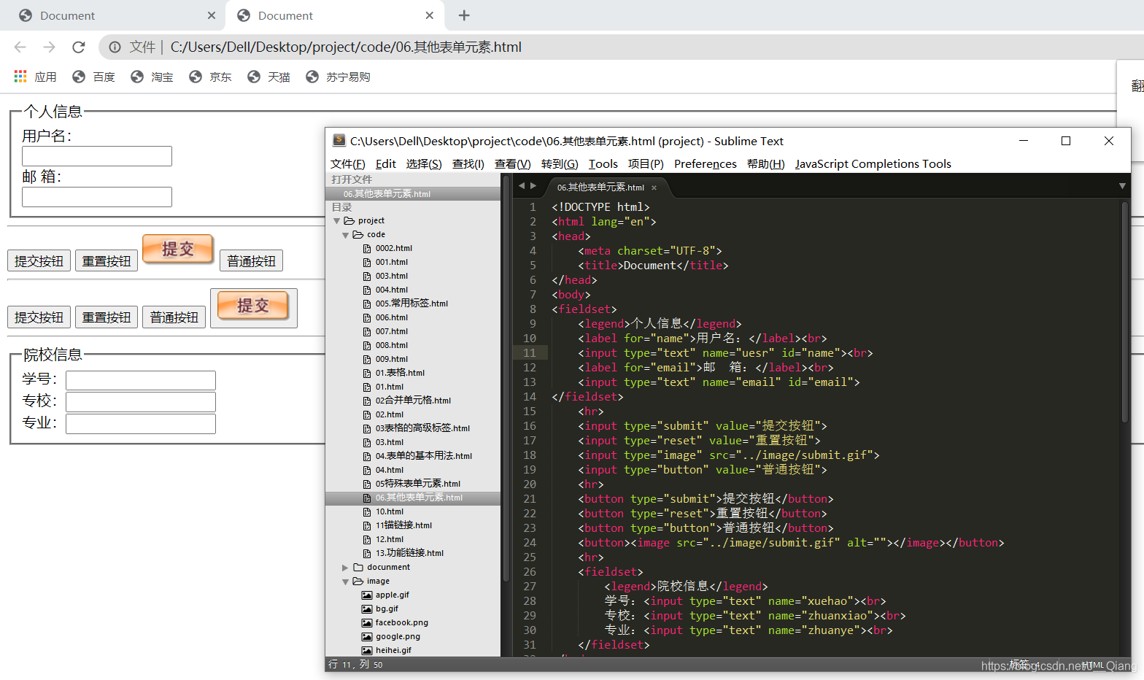The image size is (1144, 680).
Task: Open the 苏宁易购 bookmark
Action: pos(338,77)
